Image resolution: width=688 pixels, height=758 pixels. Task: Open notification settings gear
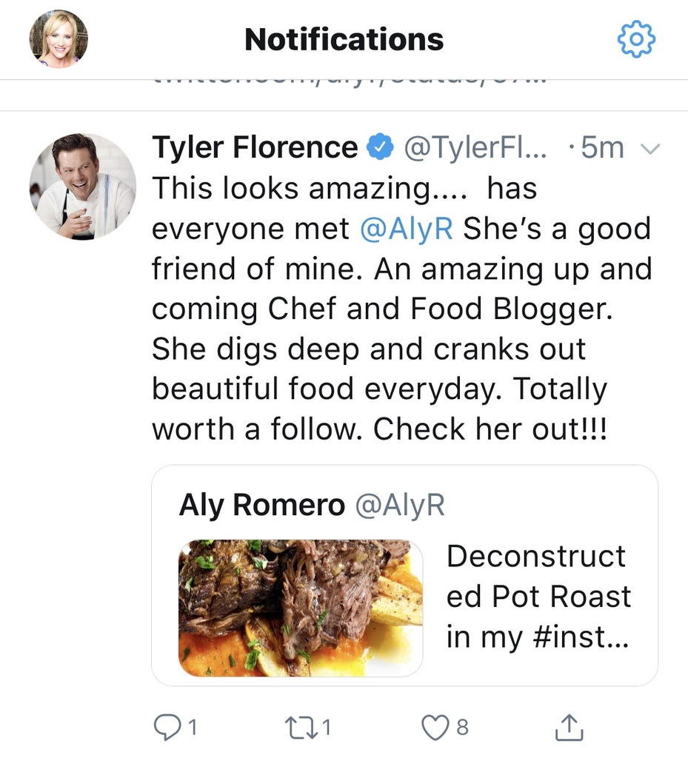[x=636, y=39]
